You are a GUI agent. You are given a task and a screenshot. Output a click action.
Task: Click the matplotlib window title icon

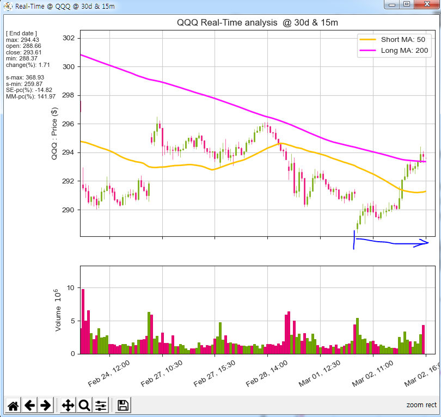[8, 6]
